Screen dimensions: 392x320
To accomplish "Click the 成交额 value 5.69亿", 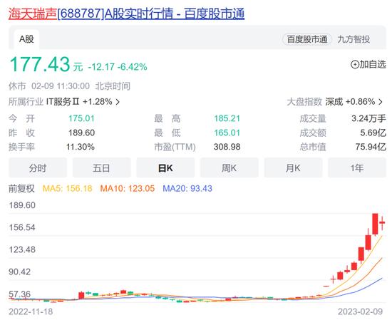I will tap(373, 133).
